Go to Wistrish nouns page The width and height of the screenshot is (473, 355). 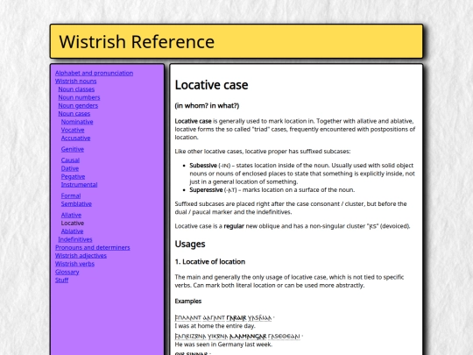point(75,82)
